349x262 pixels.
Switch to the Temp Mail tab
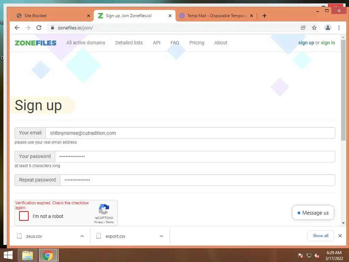coord(216,16)
